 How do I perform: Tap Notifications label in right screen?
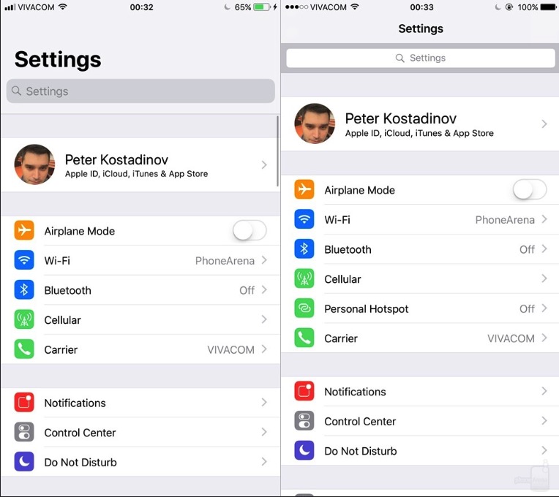pos(355,392)
